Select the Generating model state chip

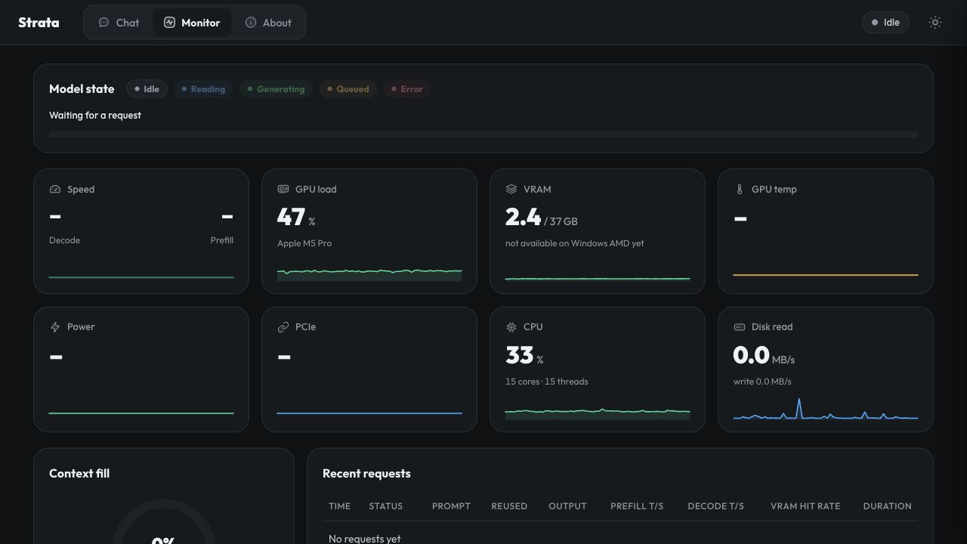276,89
